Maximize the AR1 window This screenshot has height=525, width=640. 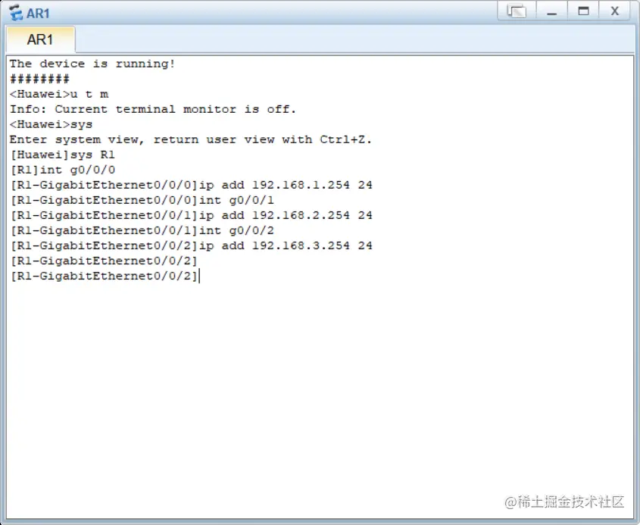pos(583,11)
